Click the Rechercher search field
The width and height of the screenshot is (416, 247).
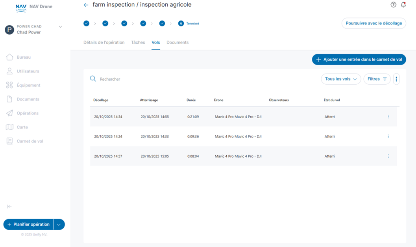point(157,79)
